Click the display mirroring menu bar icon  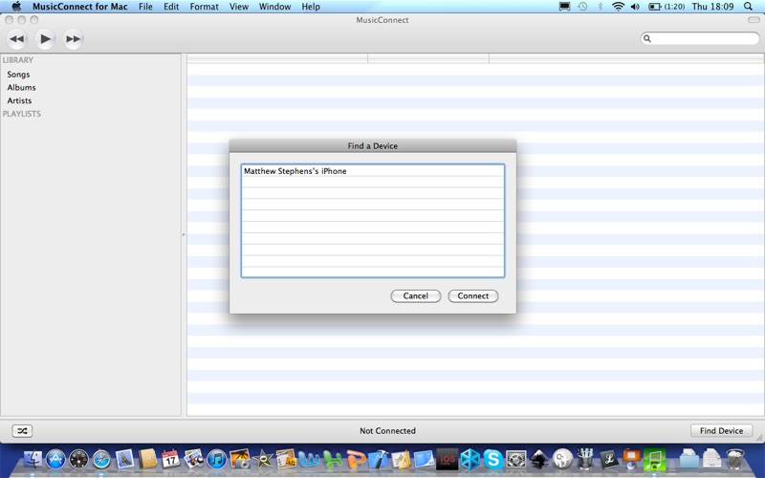pos(564,7)
